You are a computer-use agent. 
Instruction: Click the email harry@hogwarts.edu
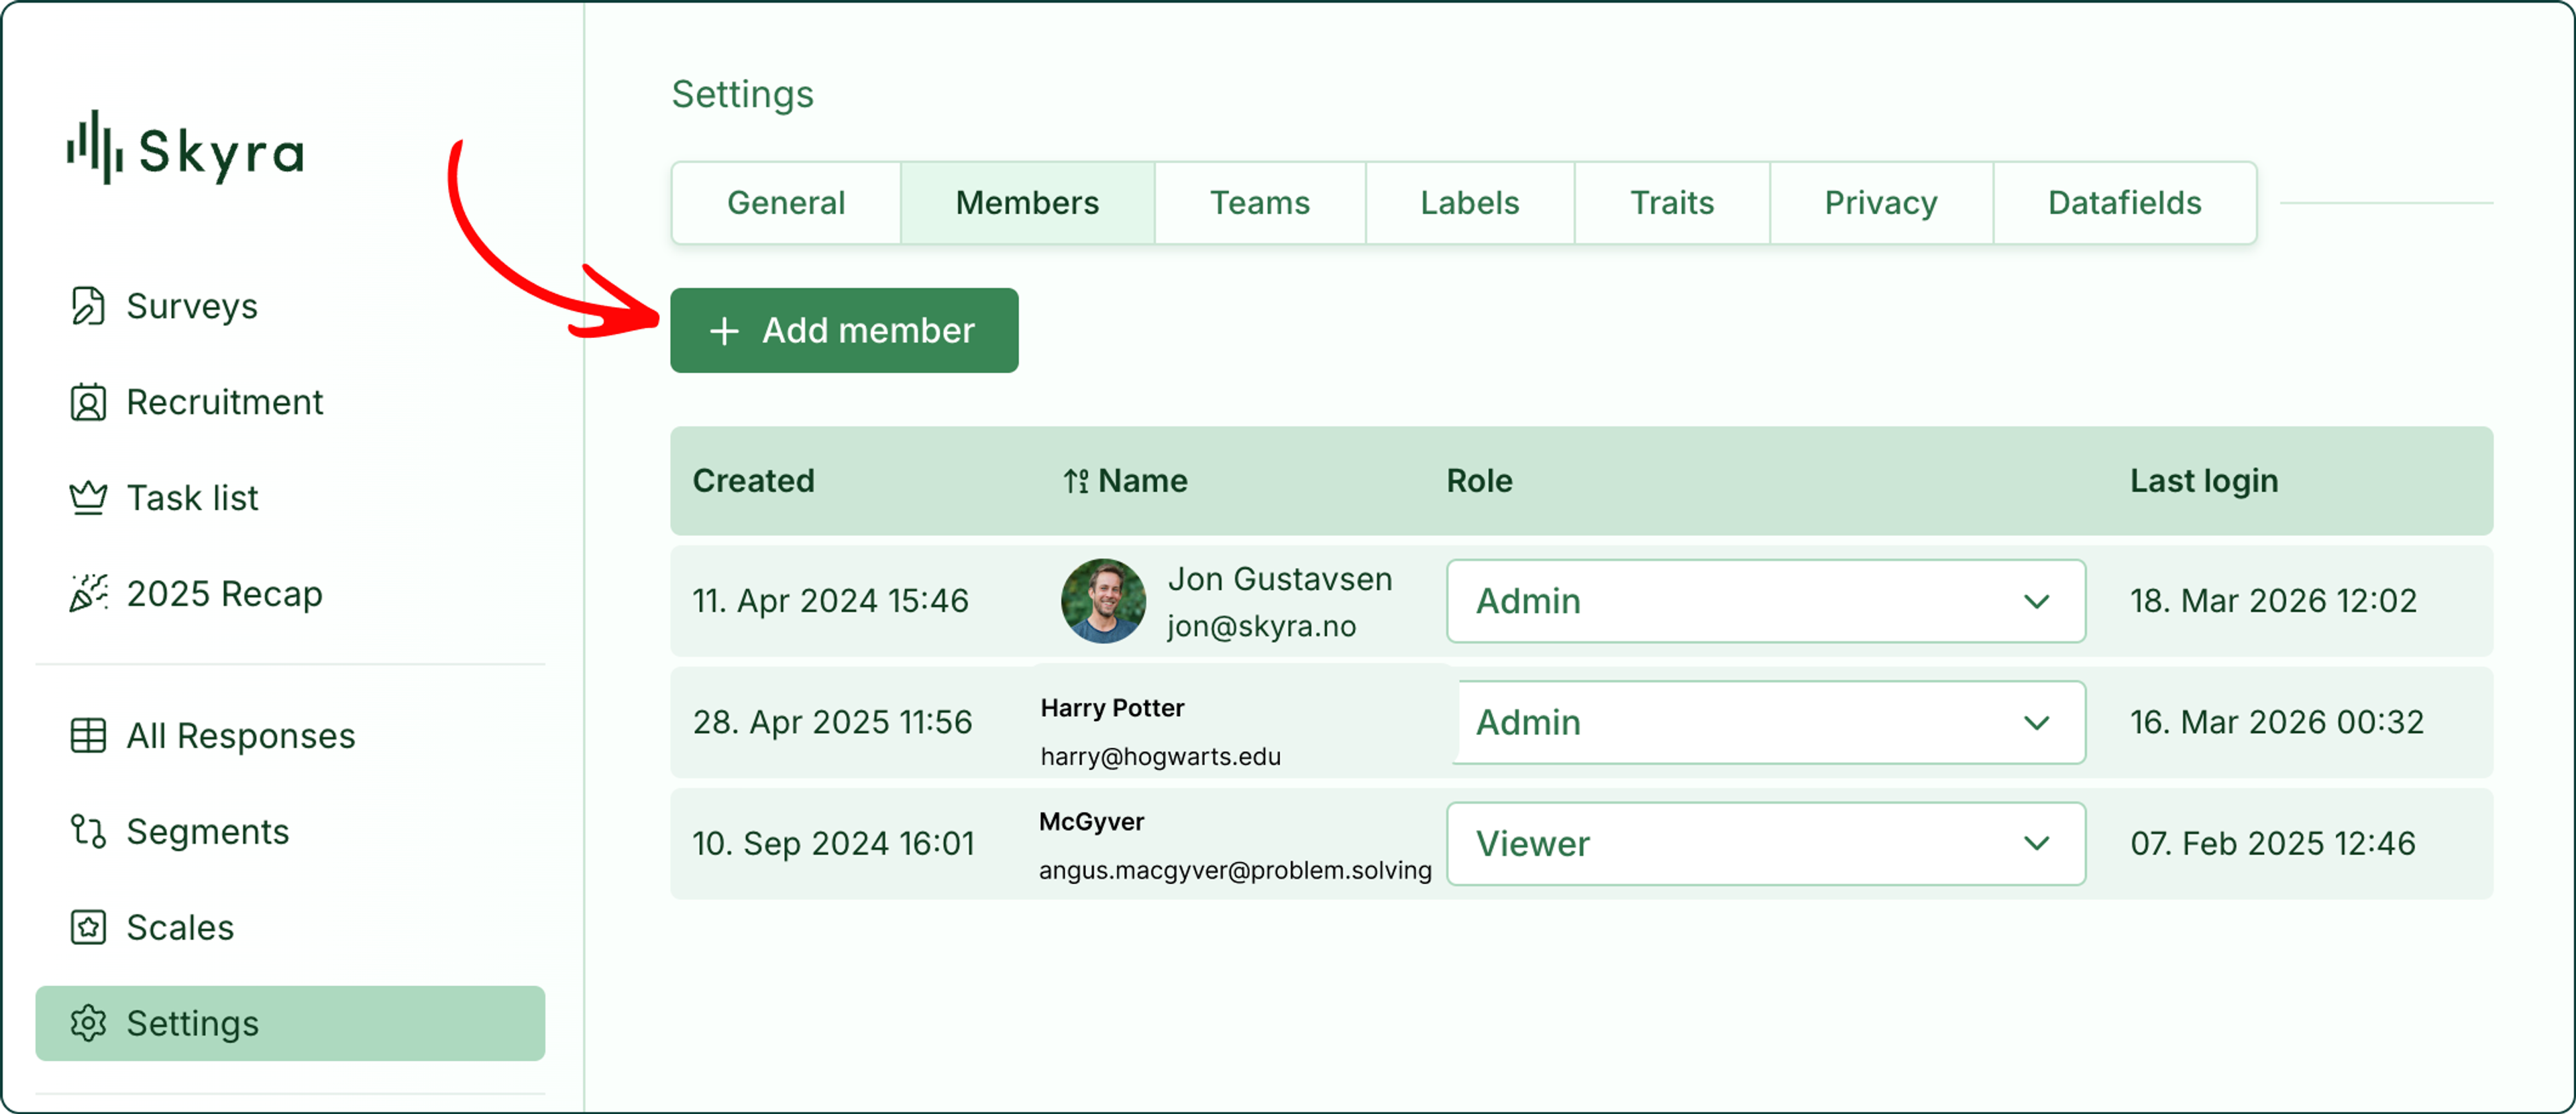tap(1160, 757)
